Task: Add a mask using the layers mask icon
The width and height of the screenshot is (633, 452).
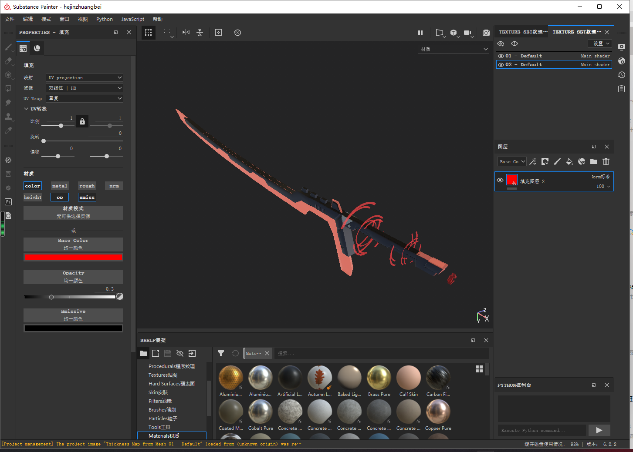Action: click(545, 161)
